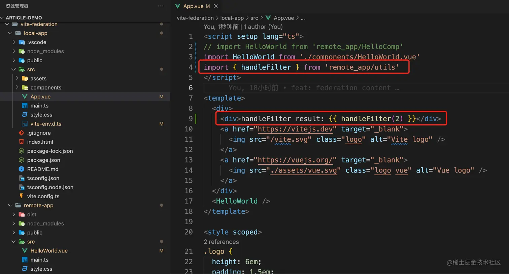The height and width of the screenshot is (274, 509).
Task: Collapse the remote-app folder chevron
Action: (10, 205)
